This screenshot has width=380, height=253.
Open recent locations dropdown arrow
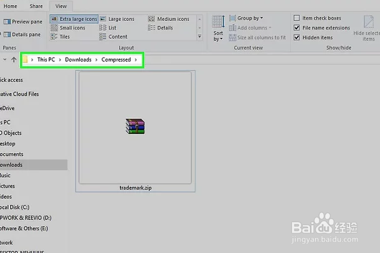[4, 59]
